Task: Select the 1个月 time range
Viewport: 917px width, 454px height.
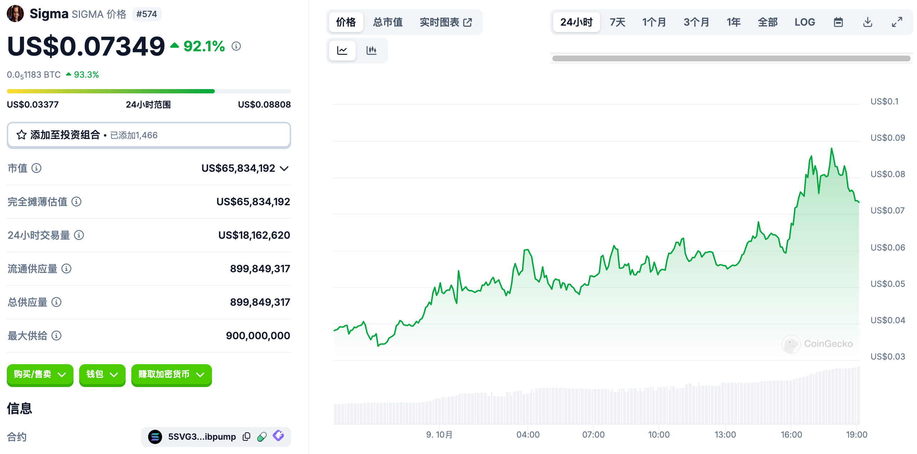Action: pos(654,22)
